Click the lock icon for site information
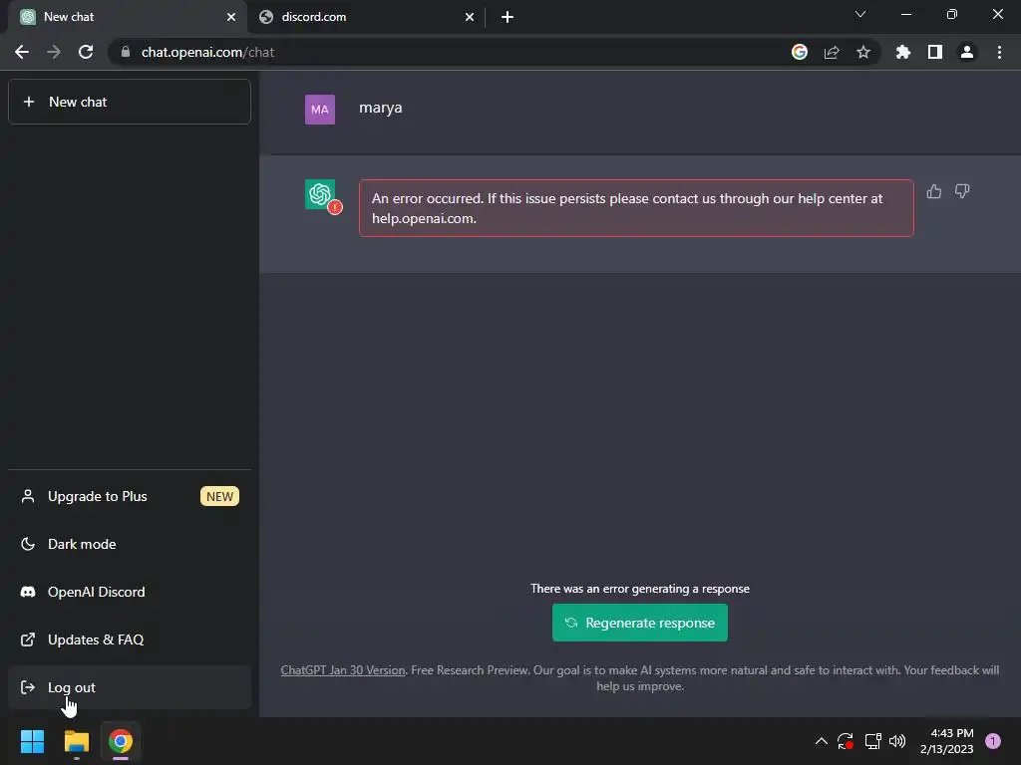1021x765 pixels. tap(126, 52)
